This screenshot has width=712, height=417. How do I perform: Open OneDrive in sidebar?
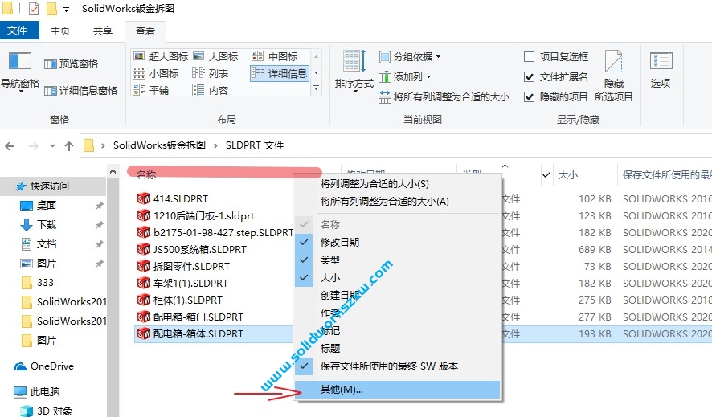click(43, 366)
